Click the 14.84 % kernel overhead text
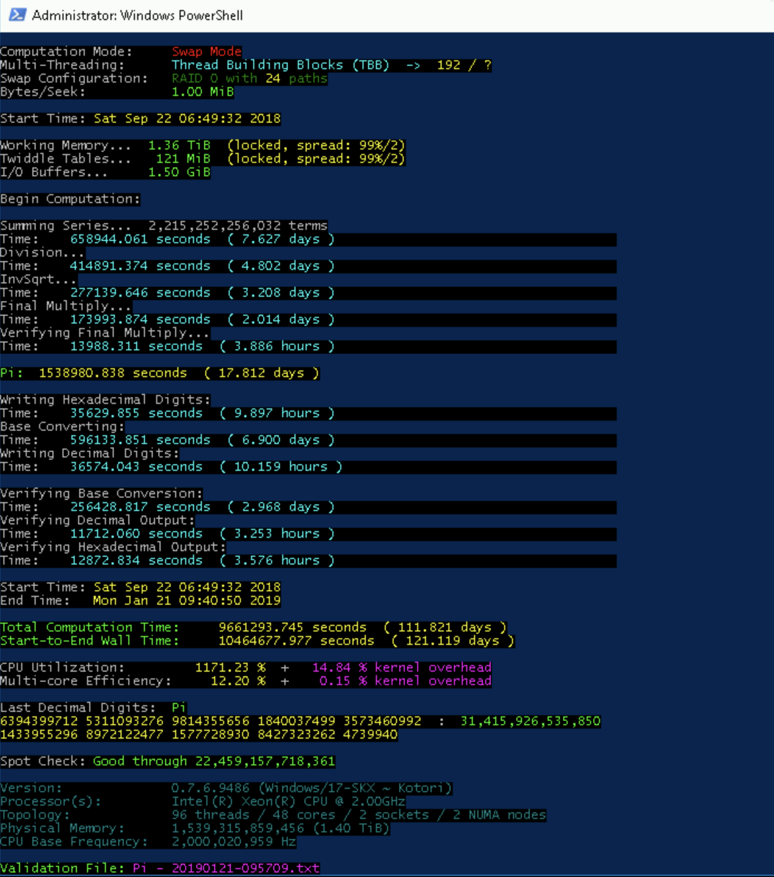 pyautogui.click(x=401, y=667)
